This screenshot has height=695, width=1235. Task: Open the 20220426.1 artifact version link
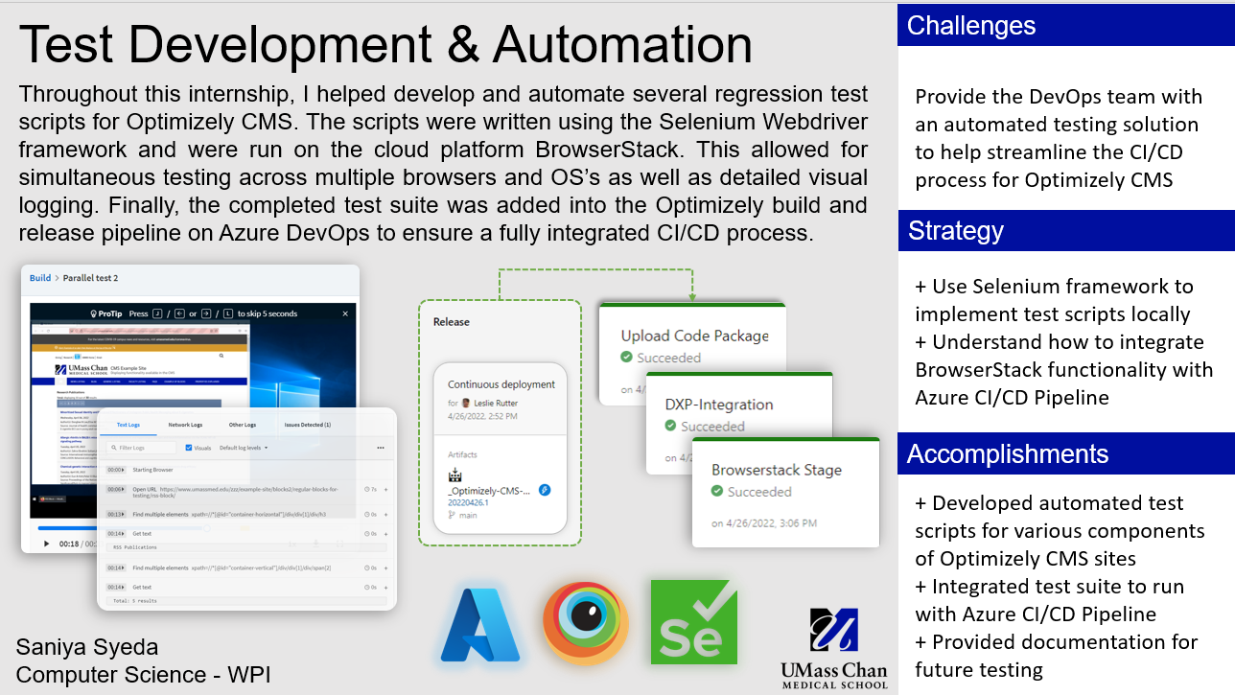[468, 502]
